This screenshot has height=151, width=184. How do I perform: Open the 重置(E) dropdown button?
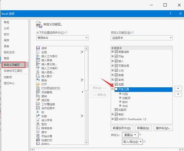click(130, 135)
